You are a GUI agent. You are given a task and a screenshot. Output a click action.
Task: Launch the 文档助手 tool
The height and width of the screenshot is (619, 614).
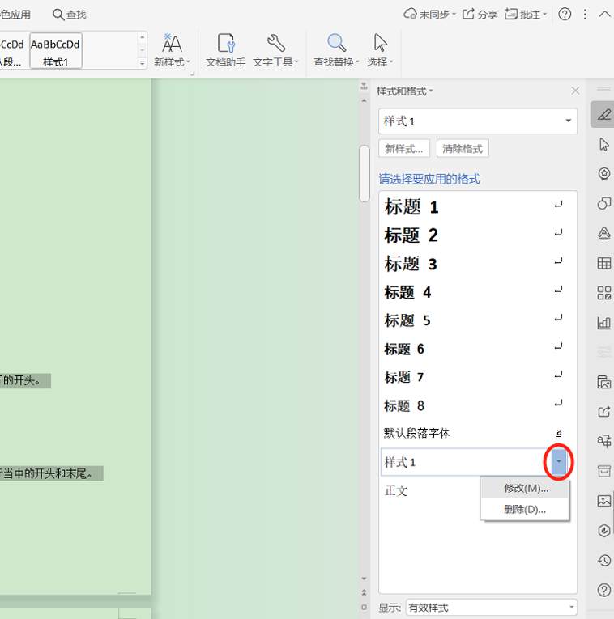226,50
